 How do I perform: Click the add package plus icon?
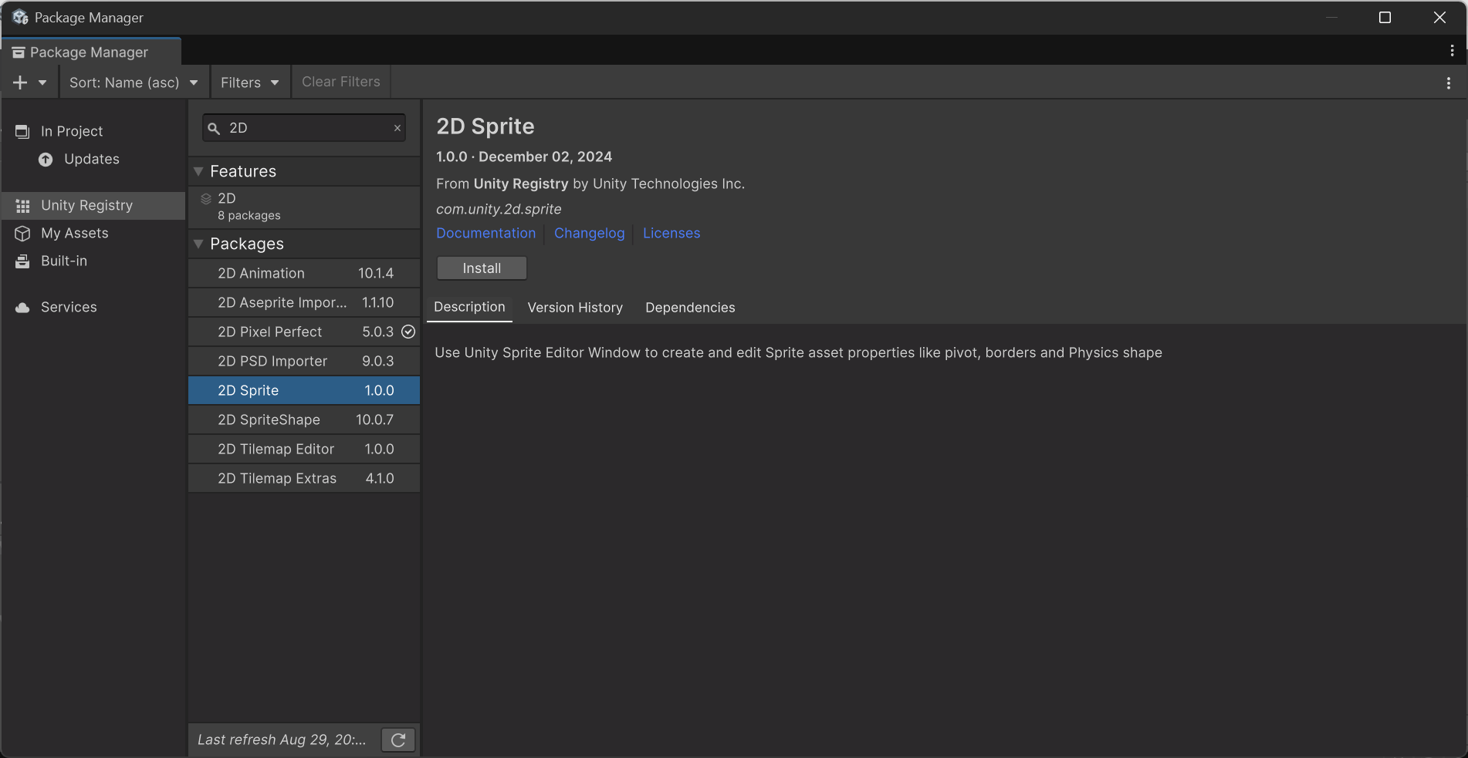tap(20, 83)
